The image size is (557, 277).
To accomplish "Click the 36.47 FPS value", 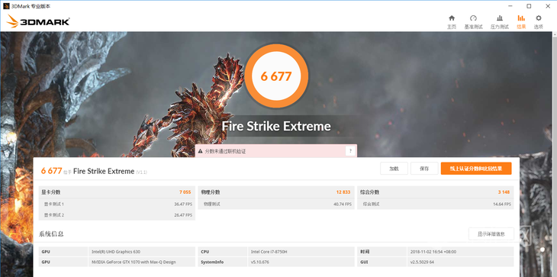I will point(183,205).
